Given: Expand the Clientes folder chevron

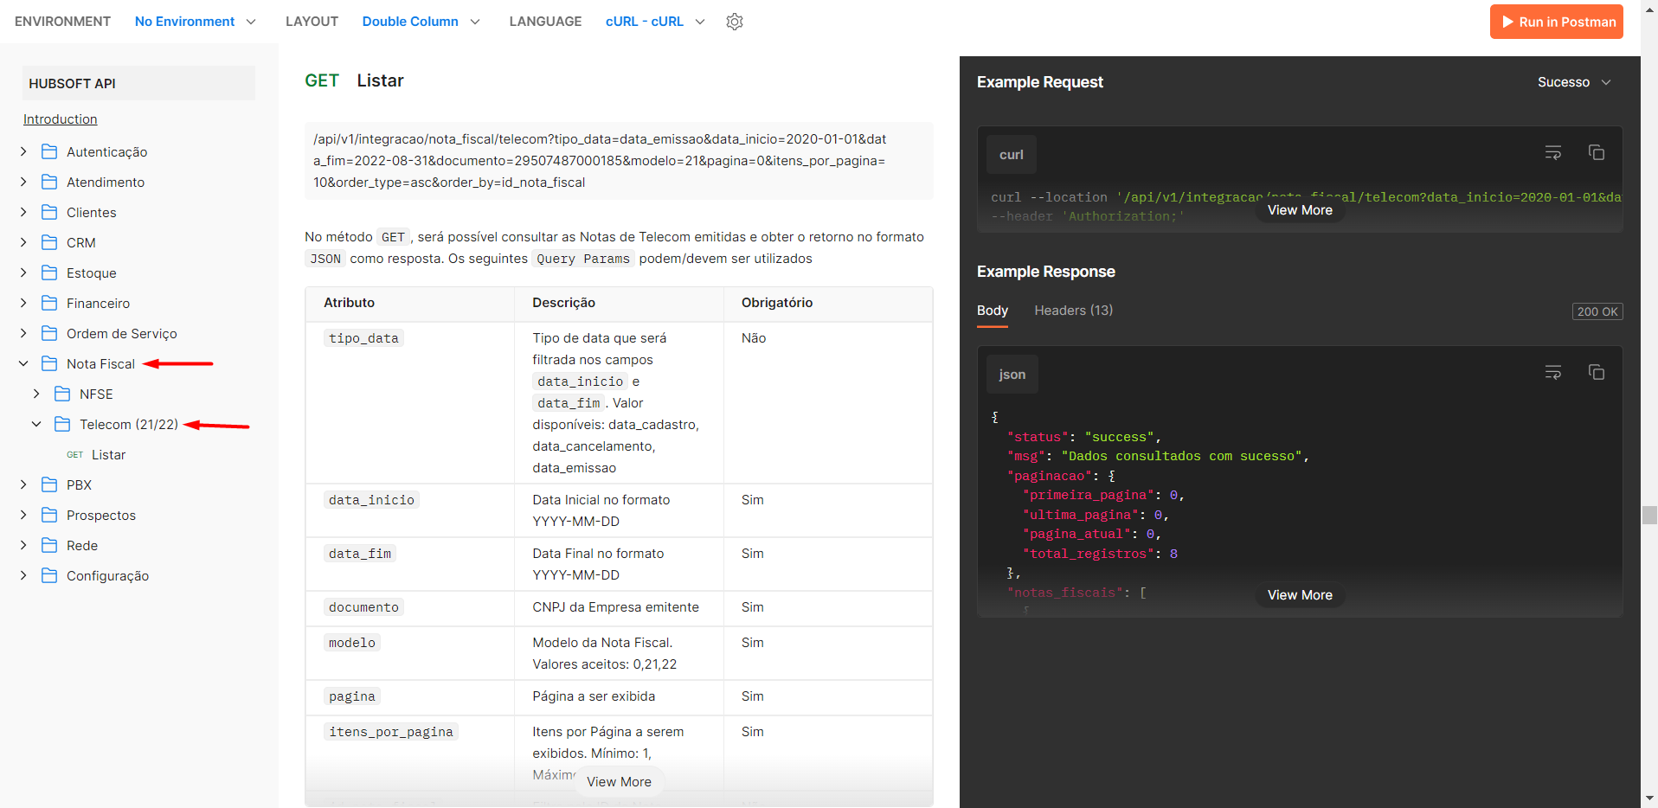Looking at the screenshot, I should coord(23,212).
